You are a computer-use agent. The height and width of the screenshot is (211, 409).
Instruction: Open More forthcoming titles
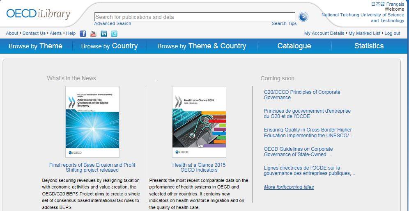[x=289, y=187]
